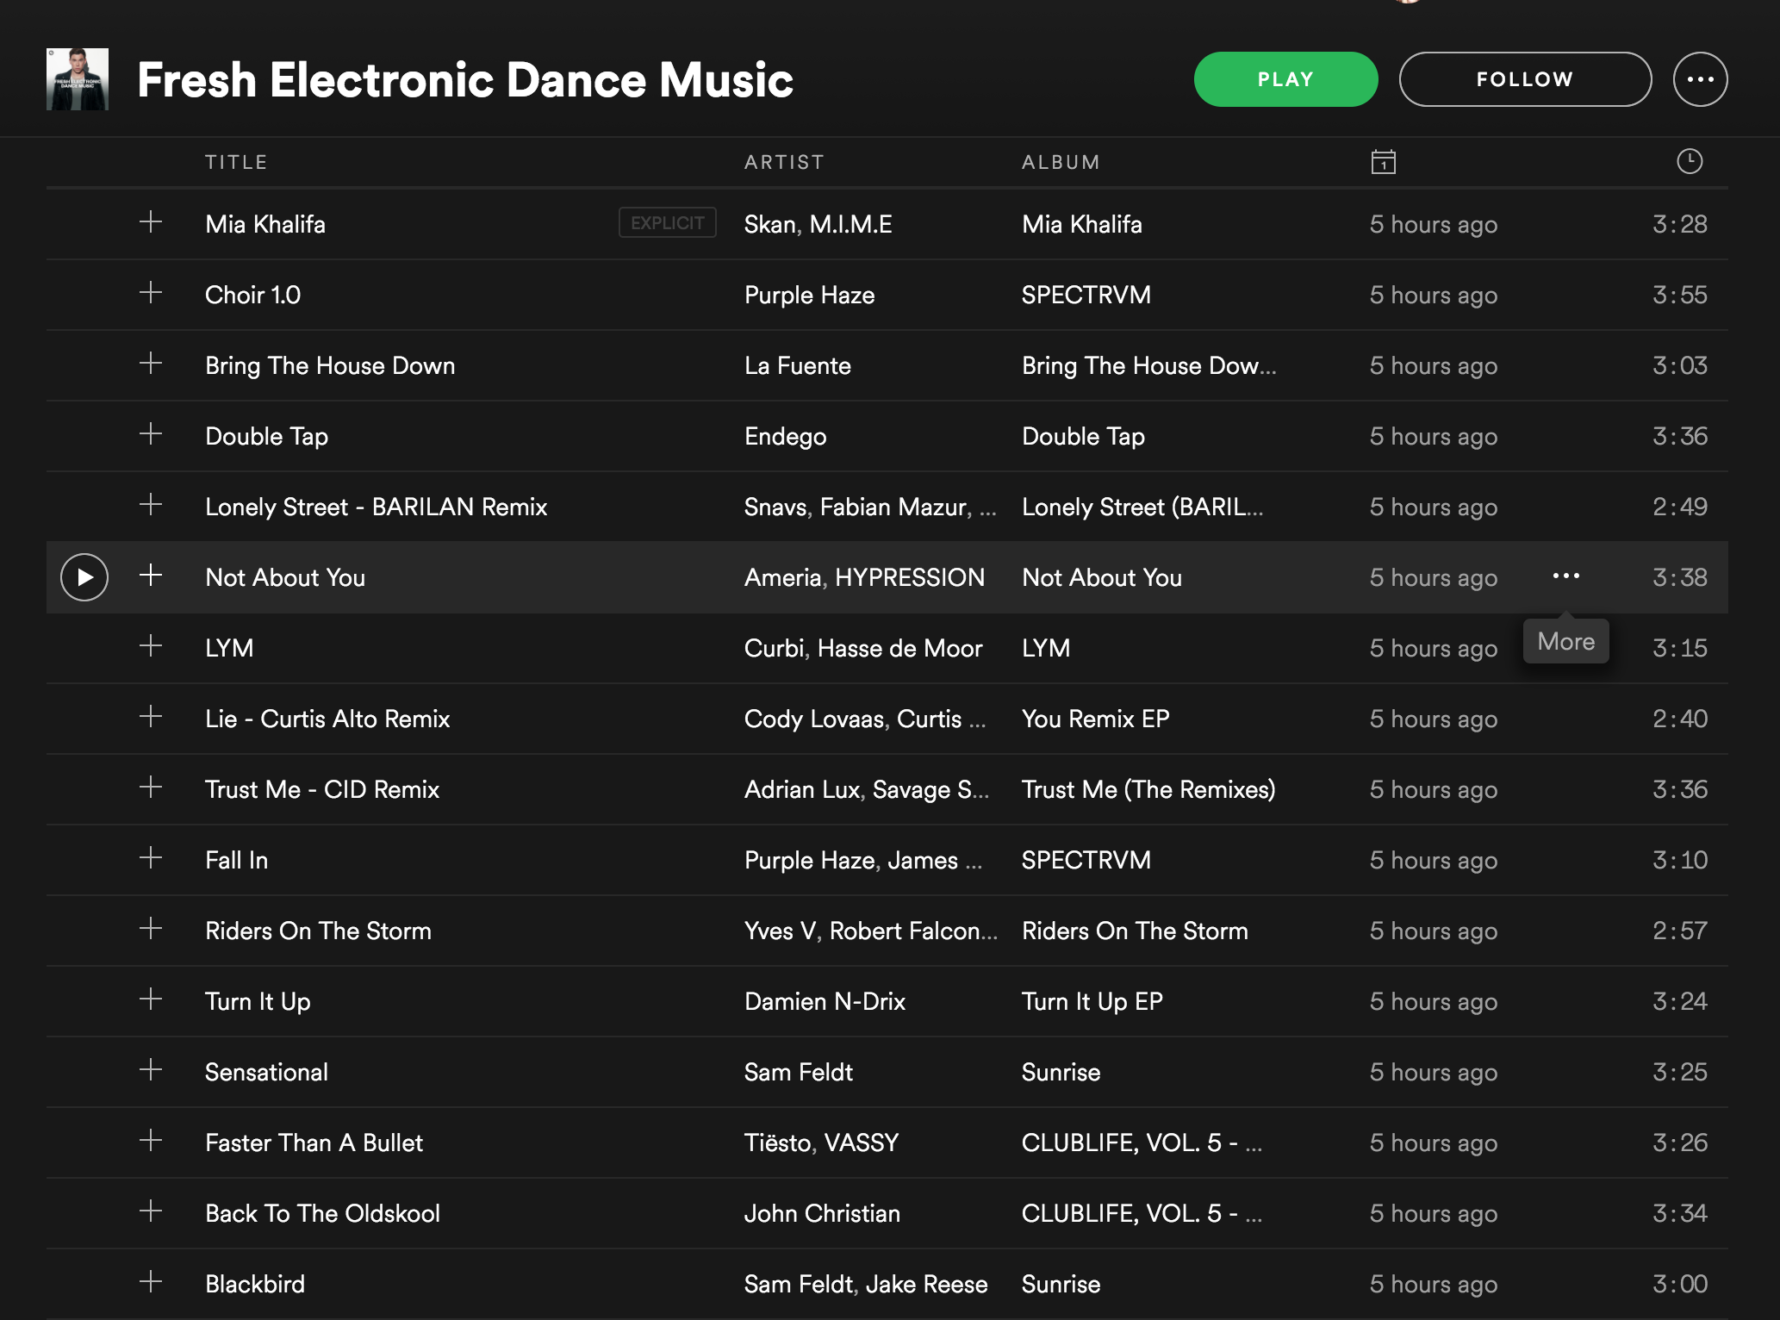The width and height of the screenshot is (1780, 1320).
Task: Open artist Skan, M.I.M.E
Action: 818,225
